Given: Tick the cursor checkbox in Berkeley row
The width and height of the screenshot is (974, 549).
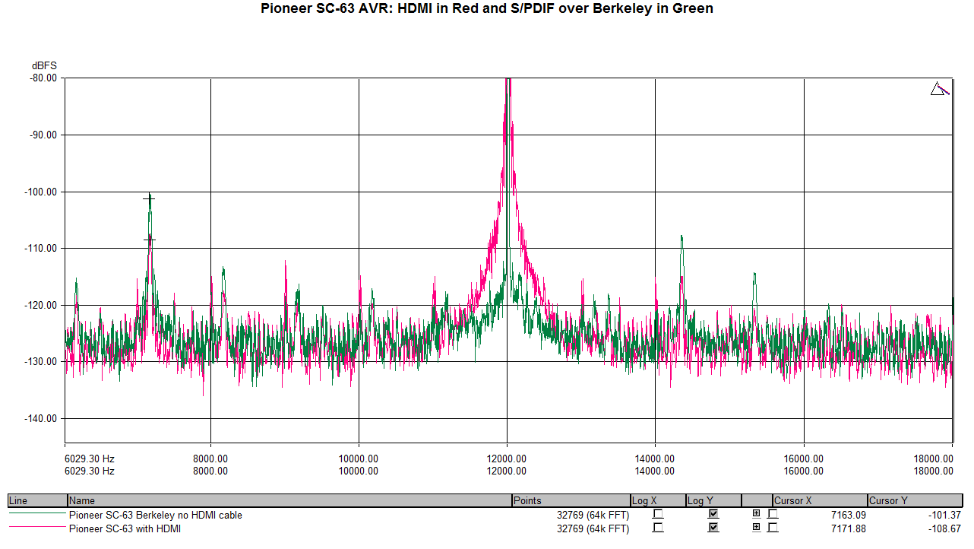Looking at the screenshot, I should (x=773, y=515).
